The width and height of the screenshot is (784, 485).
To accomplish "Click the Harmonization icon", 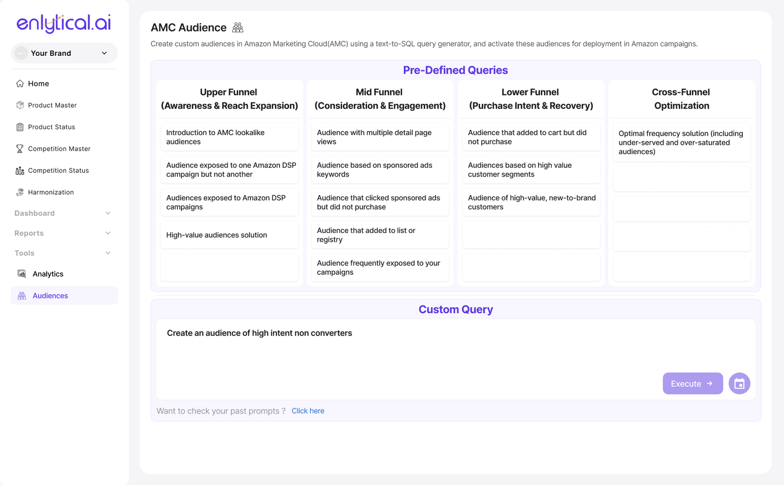I will (20, 192).
